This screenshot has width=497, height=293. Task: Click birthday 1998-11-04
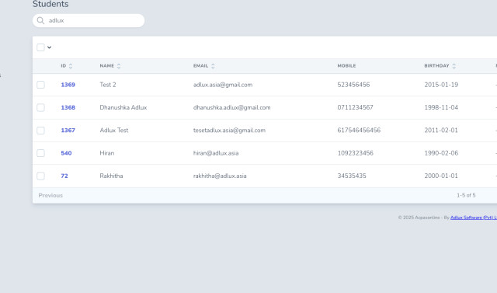point(441,107)
